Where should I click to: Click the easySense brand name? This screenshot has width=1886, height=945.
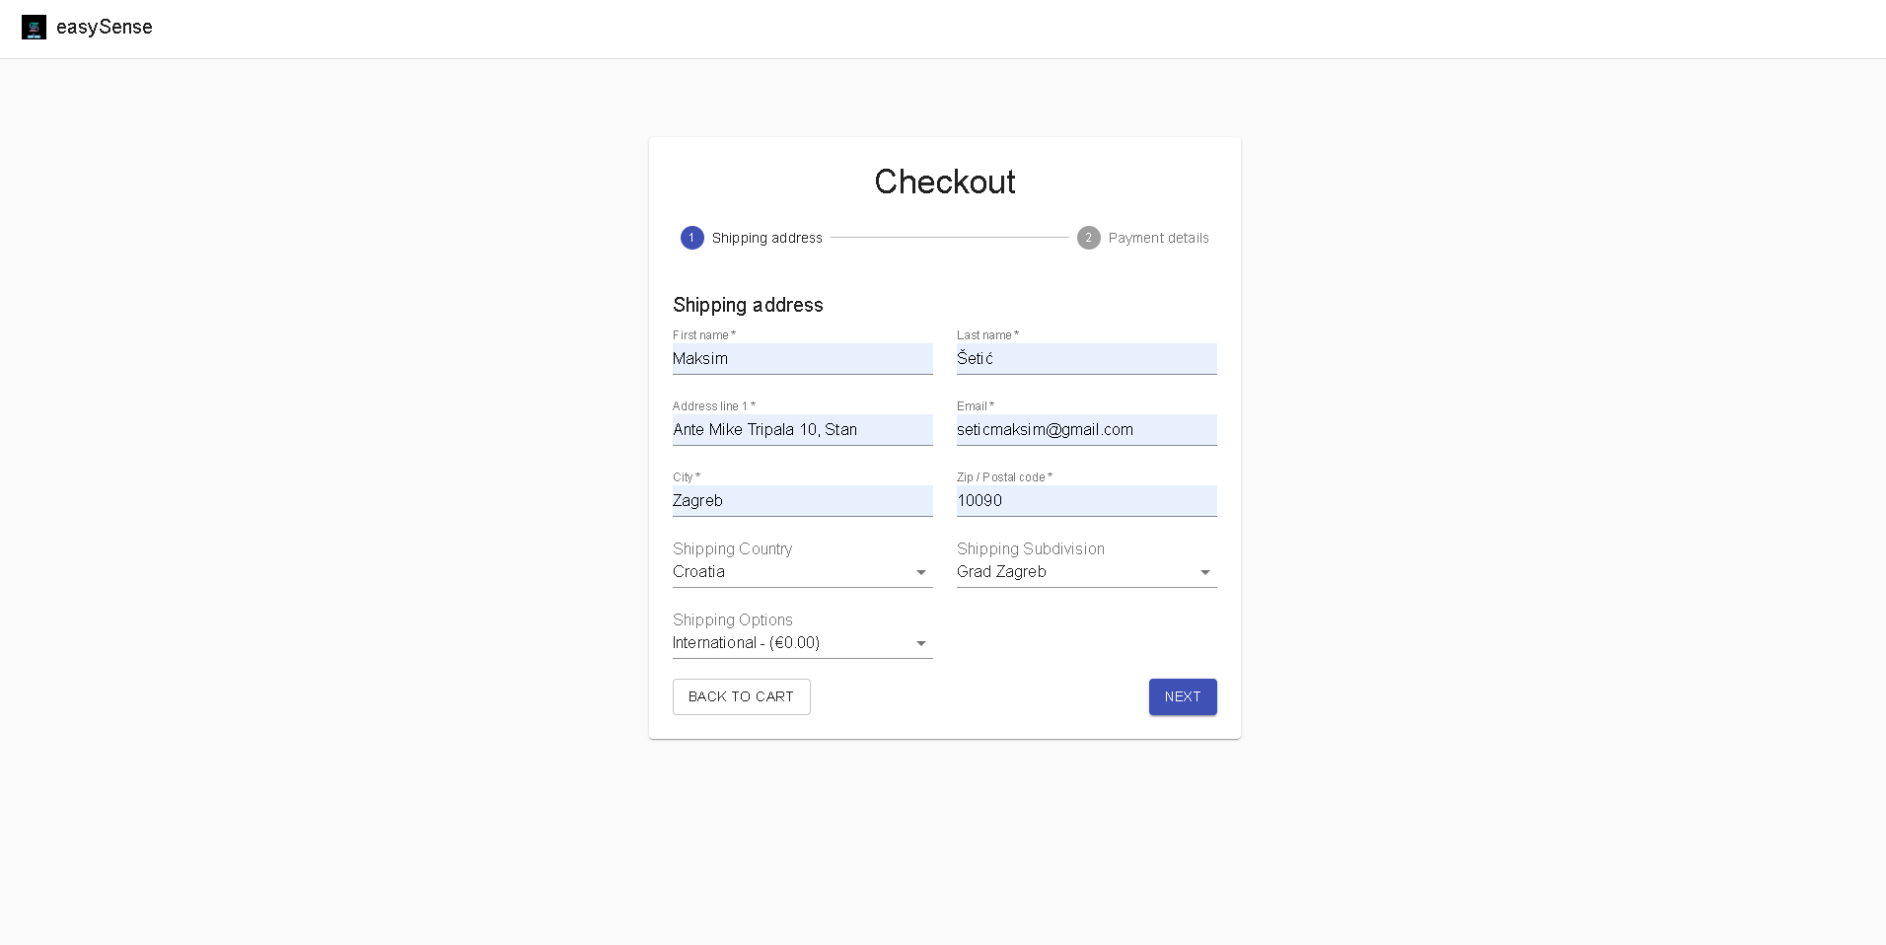(x=105, y=28)
